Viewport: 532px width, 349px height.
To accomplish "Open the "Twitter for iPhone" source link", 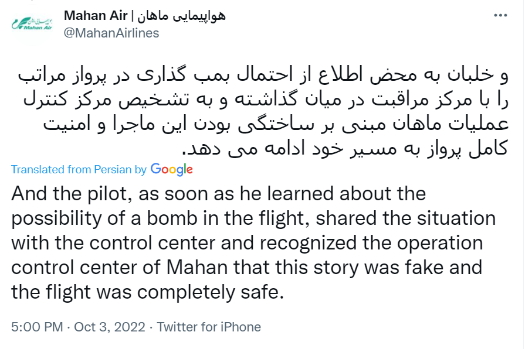I will point(209,327).
